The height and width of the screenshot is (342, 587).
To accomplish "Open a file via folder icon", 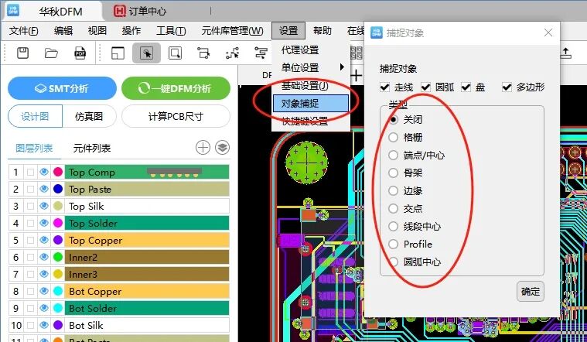I will pyautogui.click(x=51, y=53).
